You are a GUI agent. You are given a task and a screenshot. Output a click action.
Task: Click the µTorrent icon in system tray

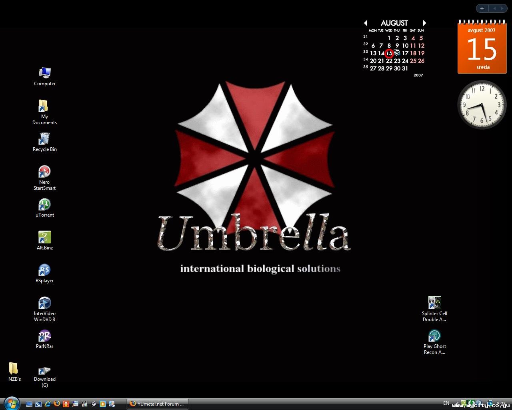(x=472, y=404)
